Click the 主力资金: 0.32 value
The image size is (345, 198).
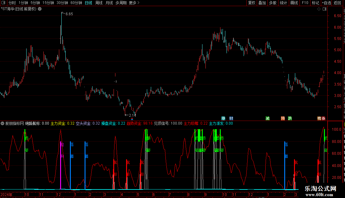(63, 123)
